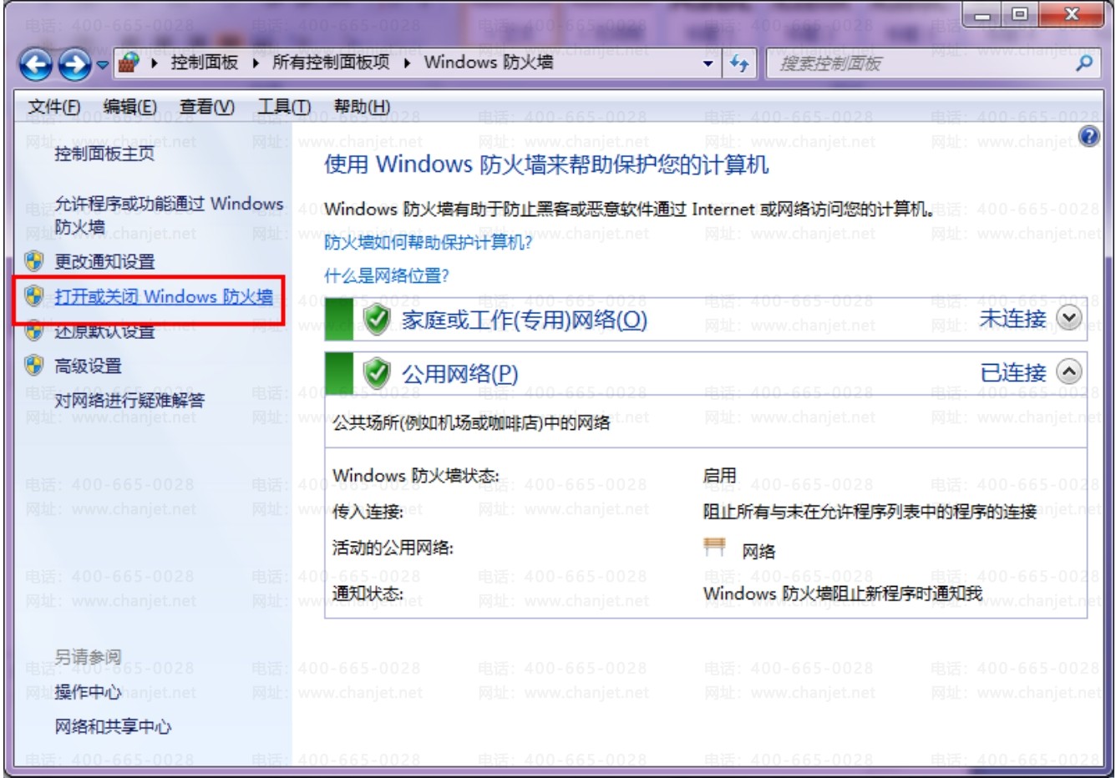Screen dimensions: 1116x778
Task: Open the recent pages dropdown beside Forward
Action: point(102,65)
